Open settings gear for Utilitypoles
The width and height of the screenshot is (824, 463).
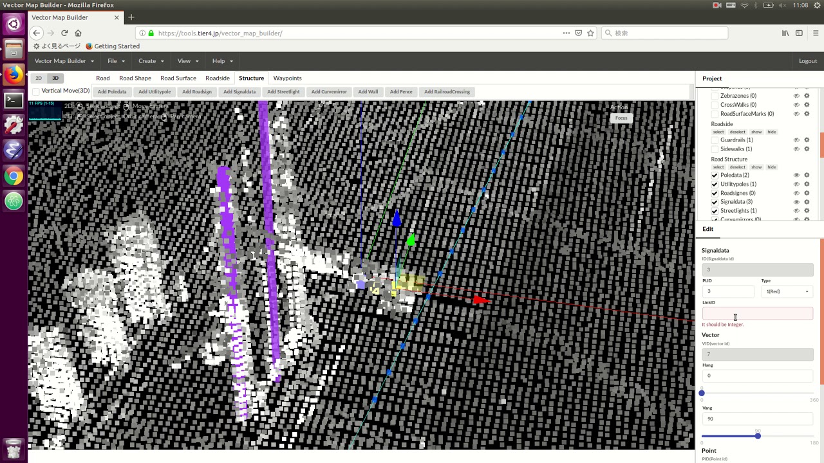pyautogui.click(x=807, y=184)
